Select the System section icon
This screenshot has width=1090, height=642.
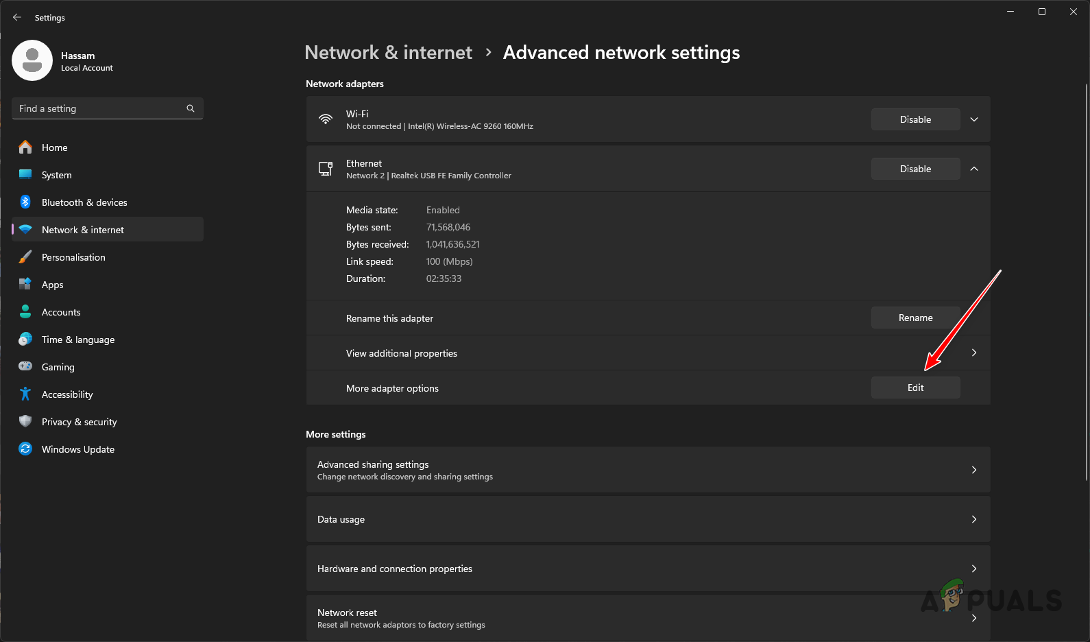25,175
